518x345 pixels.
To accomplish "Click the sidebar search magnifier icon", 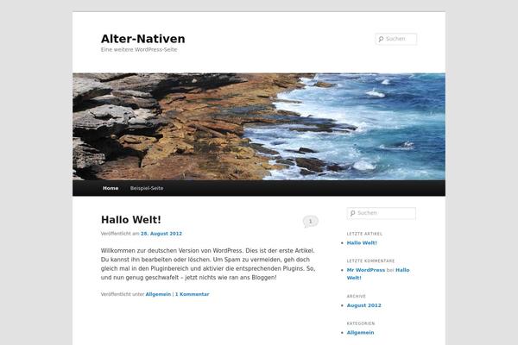I will point(352,213).
